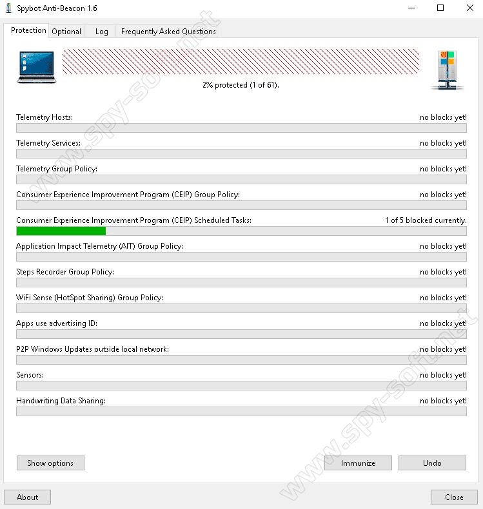Click 'no blocks yet!' beside Apps use advertising ID
The height and width of the screenshot is (509, 483).
point(443,323)
